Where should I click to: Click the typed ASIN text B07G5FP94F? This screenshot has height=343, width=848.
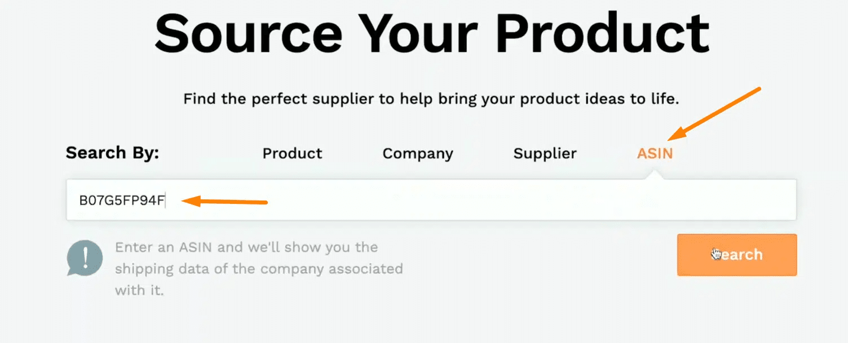(x=122, y=201)
